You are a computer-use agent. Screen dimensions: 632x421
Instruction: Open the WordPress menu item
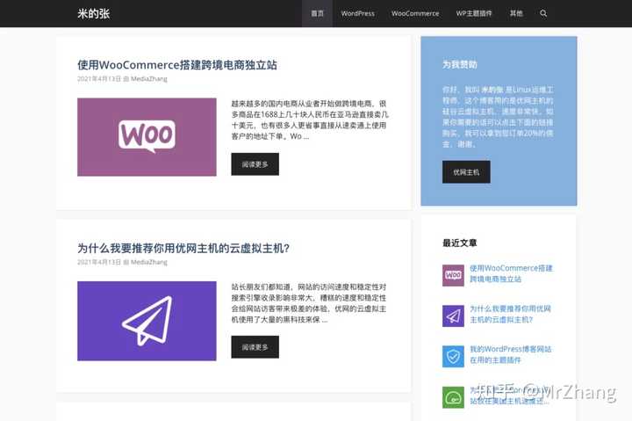click(357, 13)
